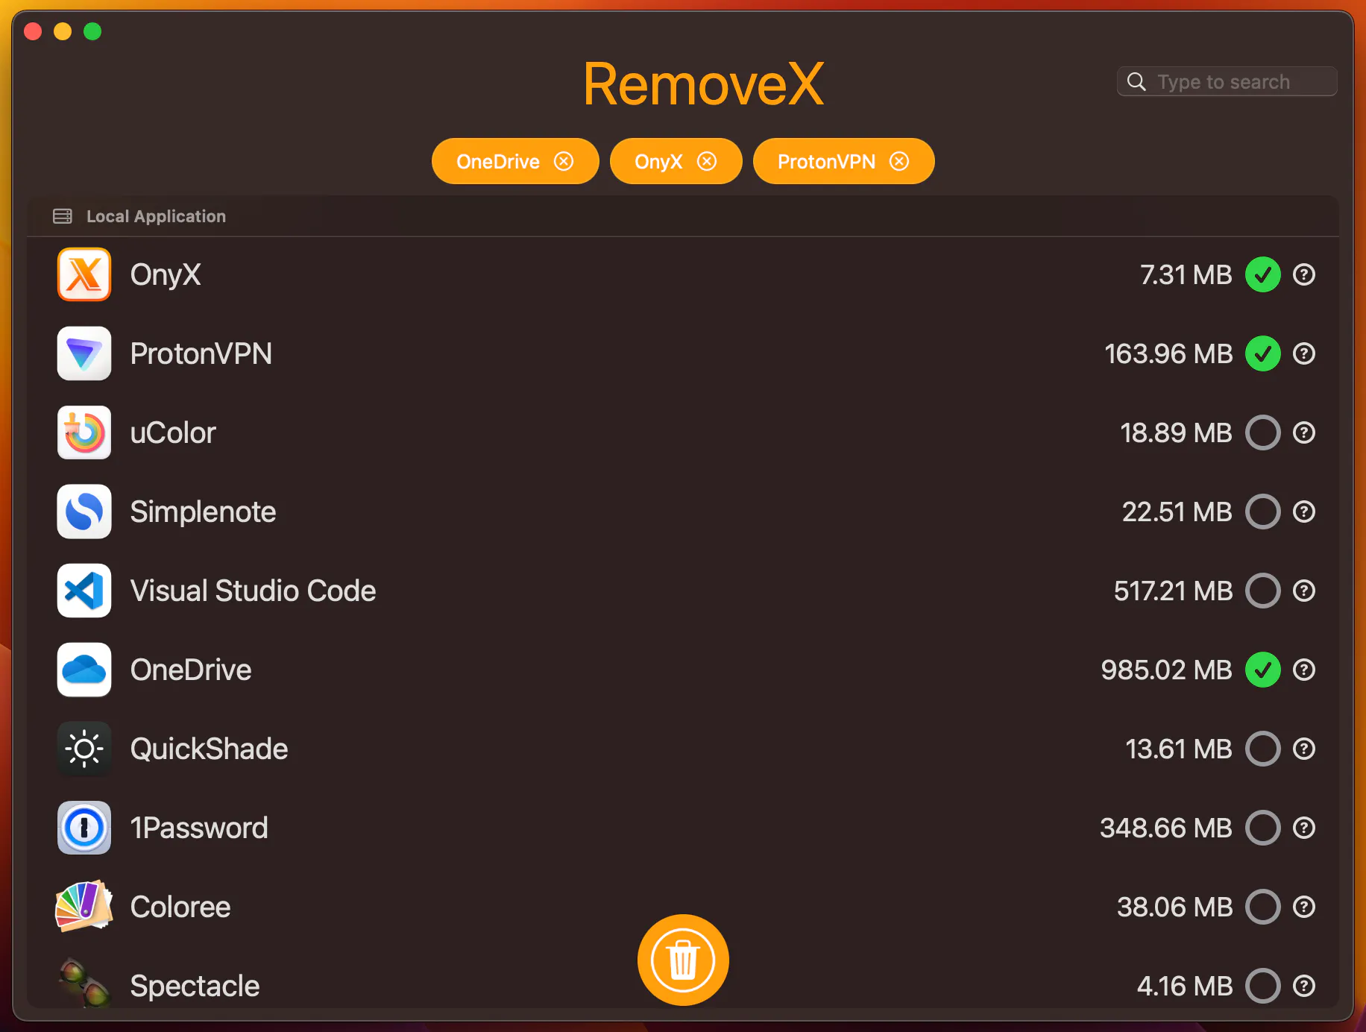This screenshot has width=1366, height=1032.
Task: Click the OnyX app icon
Action: [84, 274]
